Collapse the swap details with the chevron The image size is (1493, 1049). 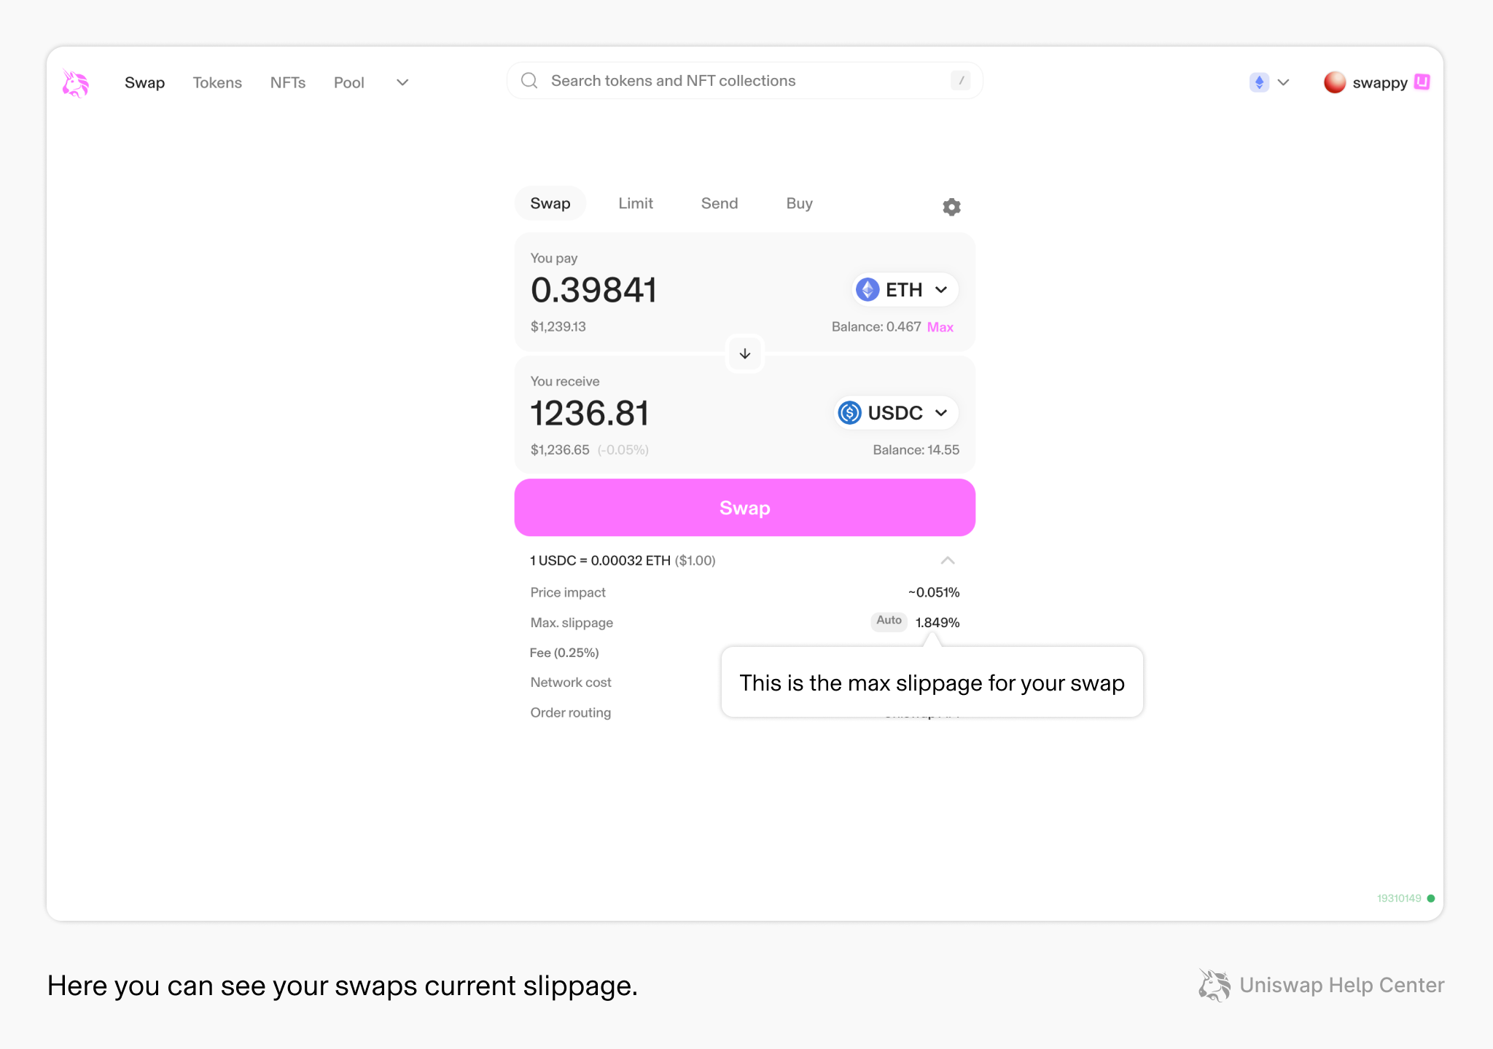coord(948,560)
